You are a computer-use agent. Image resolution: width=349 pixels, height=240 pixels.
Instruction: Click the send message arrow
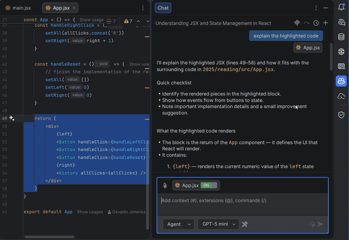coord(321,224)
